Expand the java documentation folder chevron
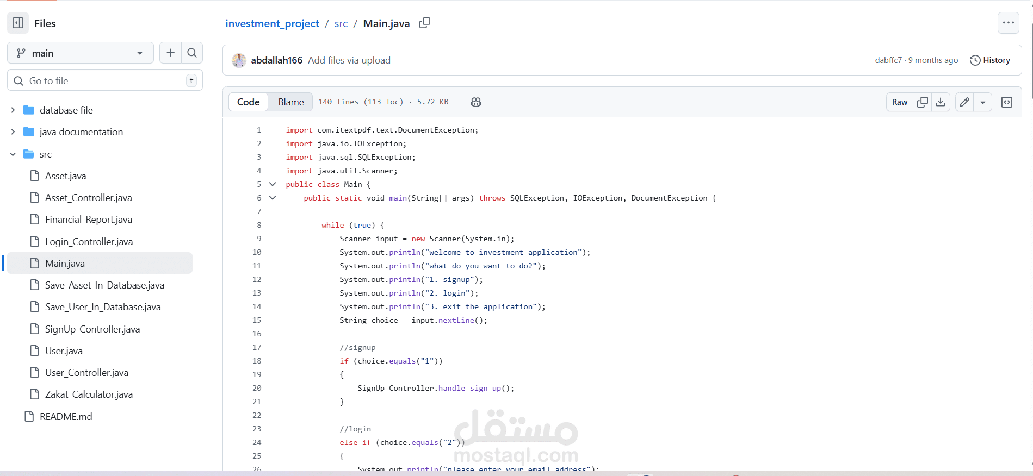 click(13, 131)
